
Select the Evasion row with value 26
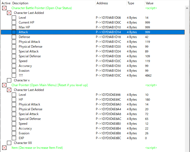(x=24, y=133)
